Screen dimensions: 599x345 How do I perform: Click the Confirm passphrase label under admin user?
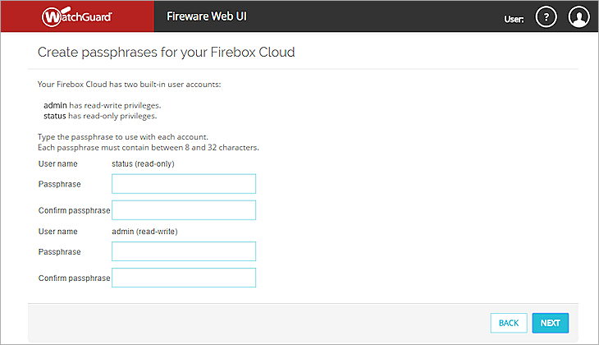pyautogui.click(x=74, y=278)
